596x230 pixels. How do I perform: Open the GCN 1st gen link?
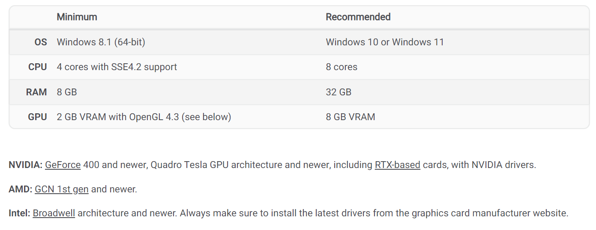(x=61, y=189)
